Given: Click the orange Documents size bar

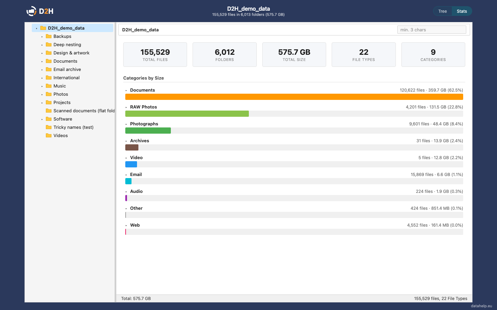Looking at the screenshot, I should [x=294, y=97].
